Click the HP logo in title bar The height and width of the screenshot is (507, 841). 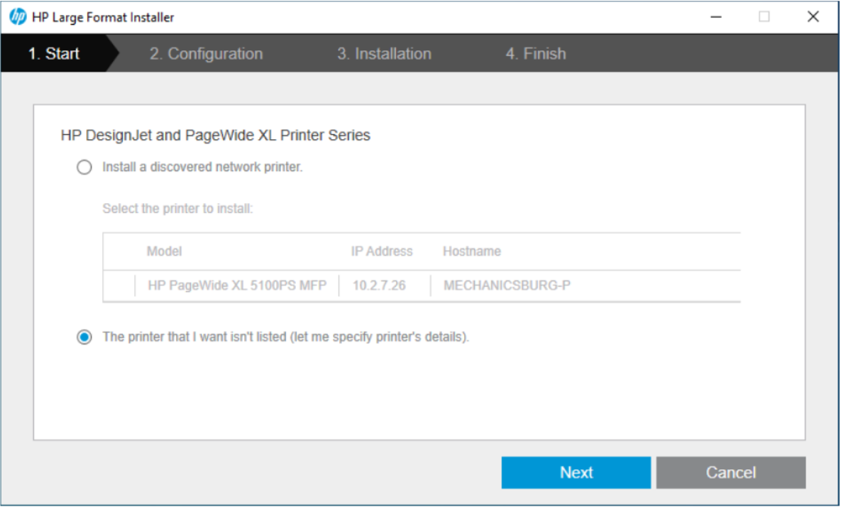[18, 17]
